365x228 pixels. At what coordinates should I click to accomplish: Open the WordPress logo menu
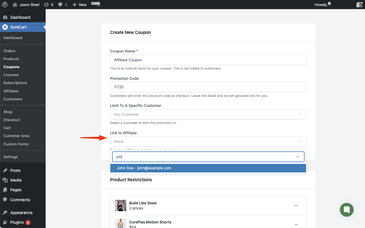click(5, 4)
